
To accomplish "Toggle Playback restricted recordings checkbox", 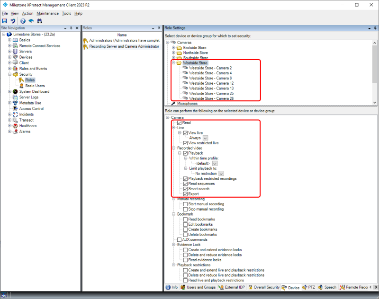I will click(x=185, y=178).
